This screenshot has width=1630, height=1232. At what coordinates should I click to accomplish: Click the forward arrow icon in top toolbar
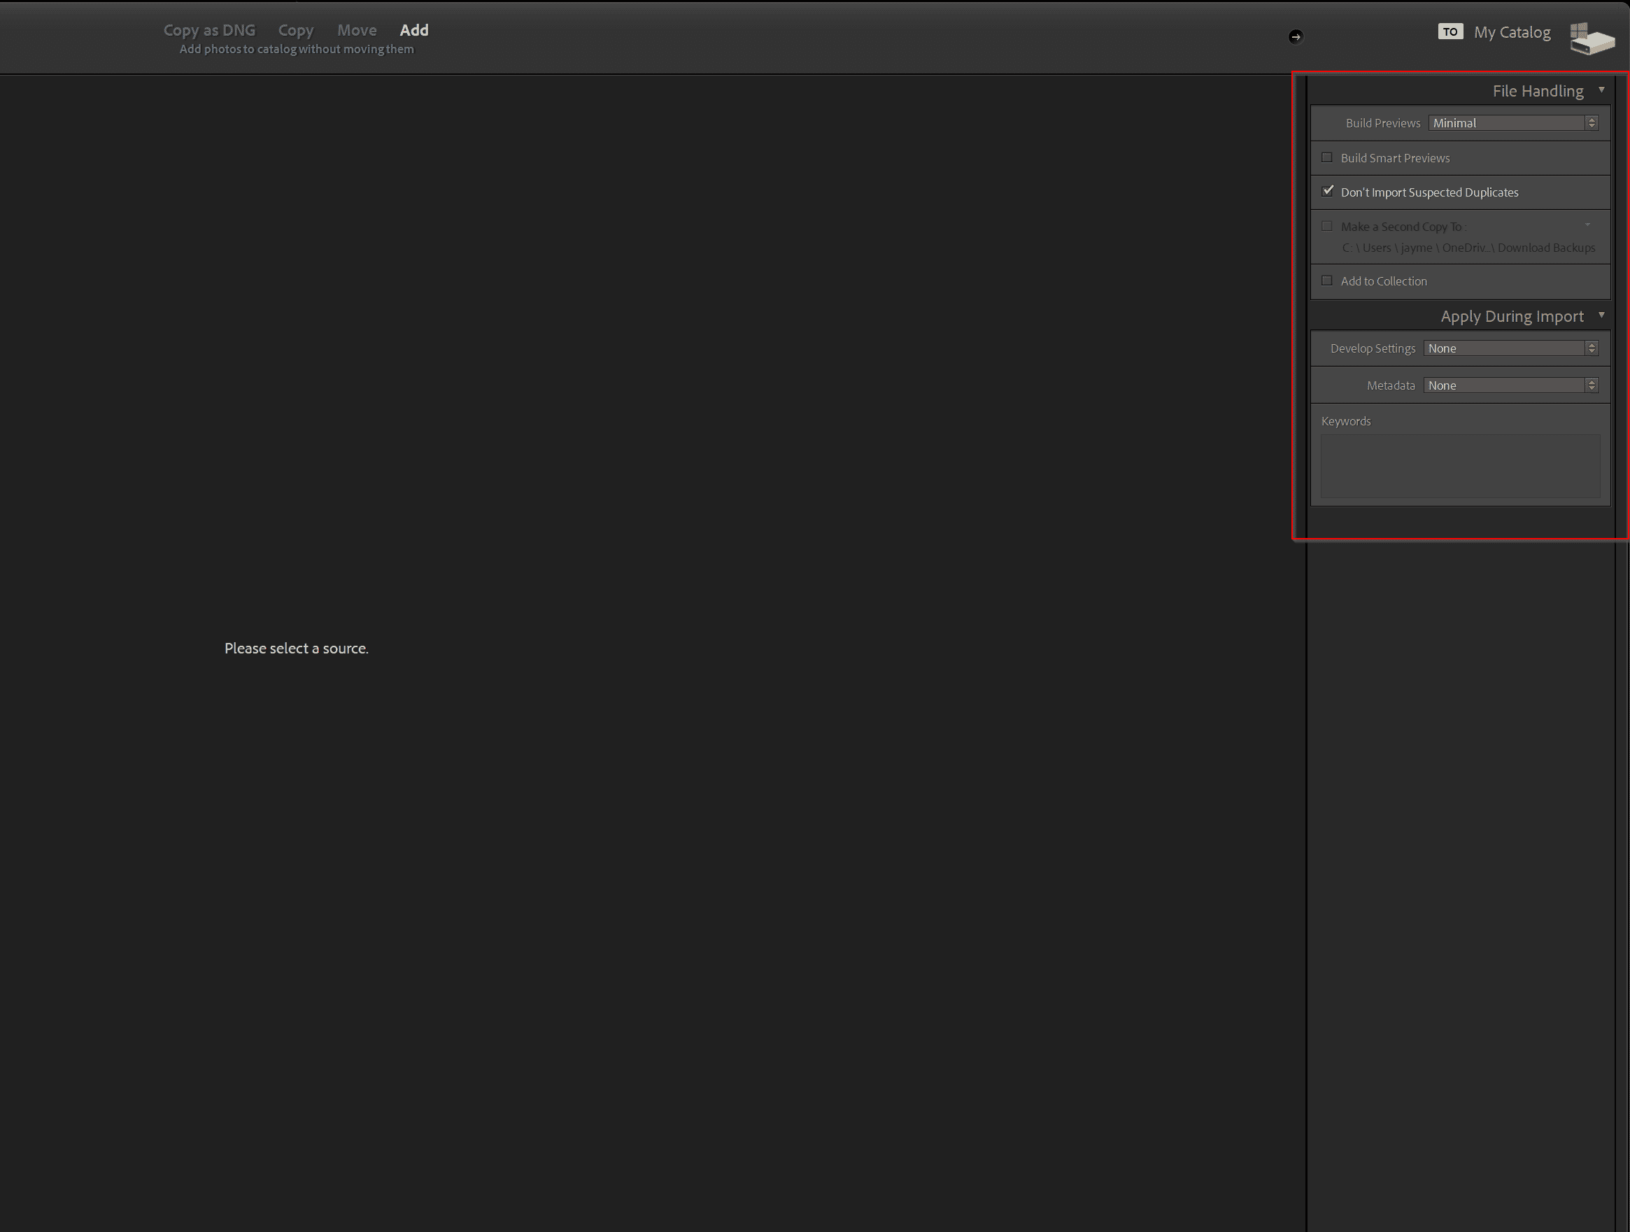[1296, 36]
